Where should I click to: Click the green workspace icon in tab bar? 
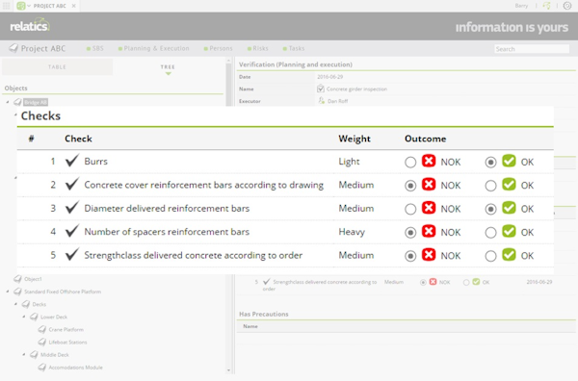tap(21, 6)
